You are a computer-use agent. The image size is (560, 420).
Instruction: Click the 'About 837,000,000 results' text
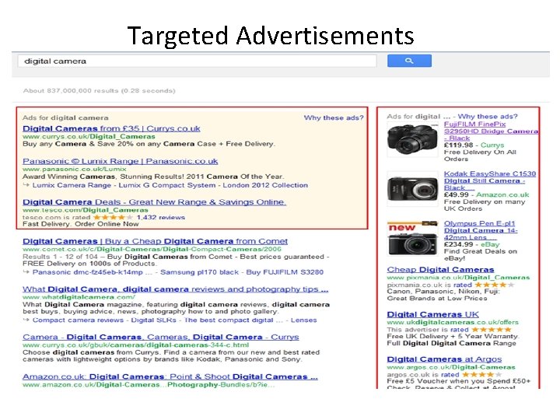100,91
